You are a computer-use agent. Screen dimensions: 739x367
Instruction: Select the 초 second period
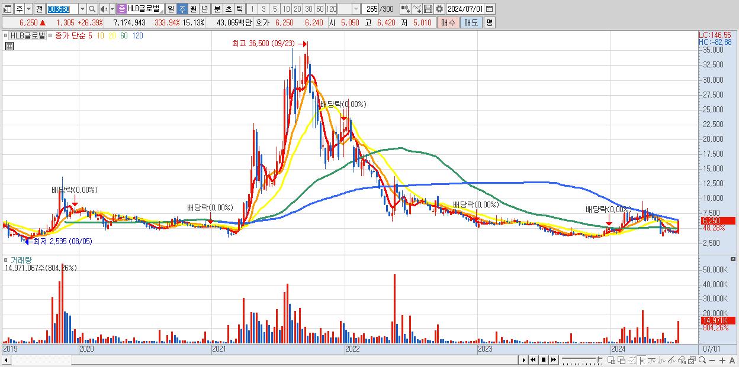pyautogui.click(x=228, y=9)
